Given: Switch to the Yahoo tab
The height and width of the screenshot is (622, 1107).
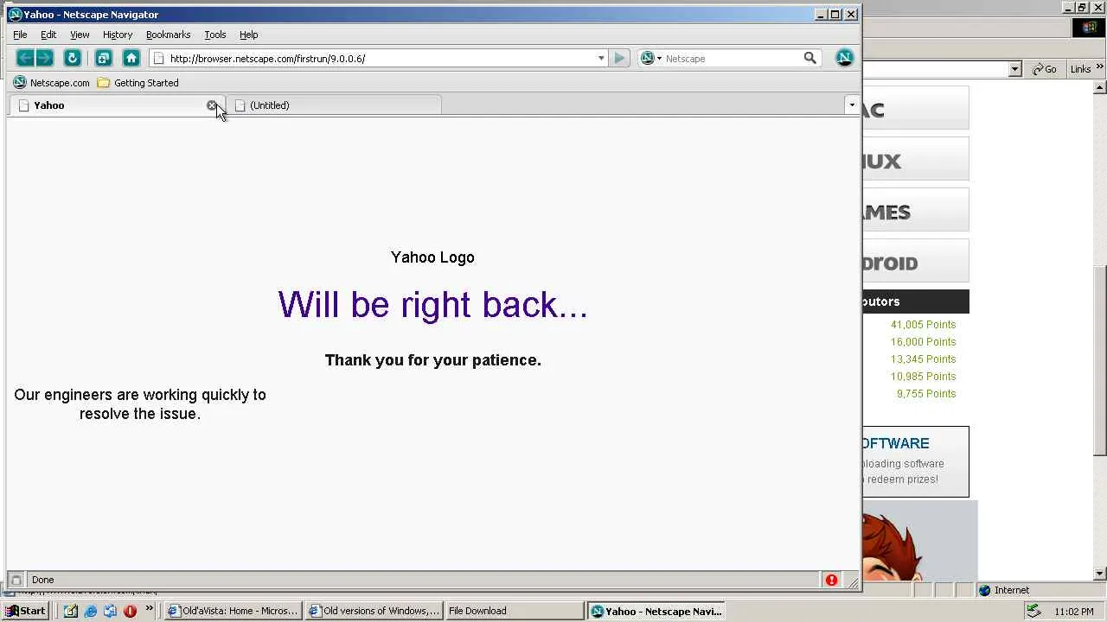Looking at the screenshot, I should (x=117, y=105).
